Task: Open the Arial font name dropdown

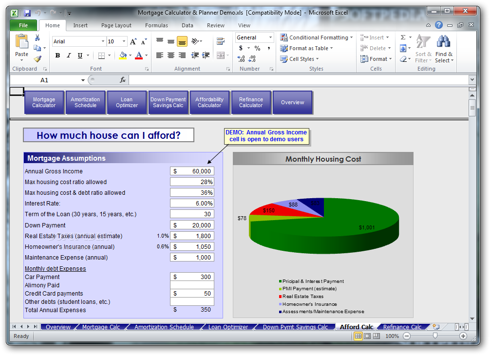Action: (103, 41)
